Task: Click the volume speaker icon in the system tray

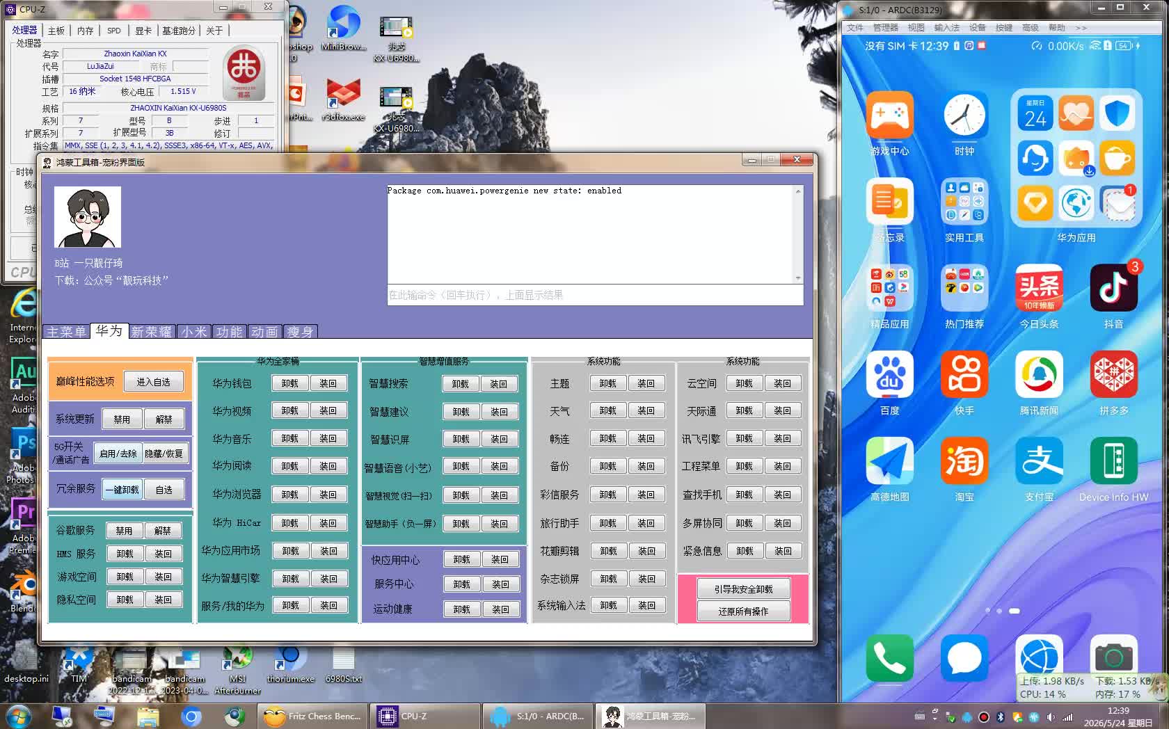Action: (1051, 716)
